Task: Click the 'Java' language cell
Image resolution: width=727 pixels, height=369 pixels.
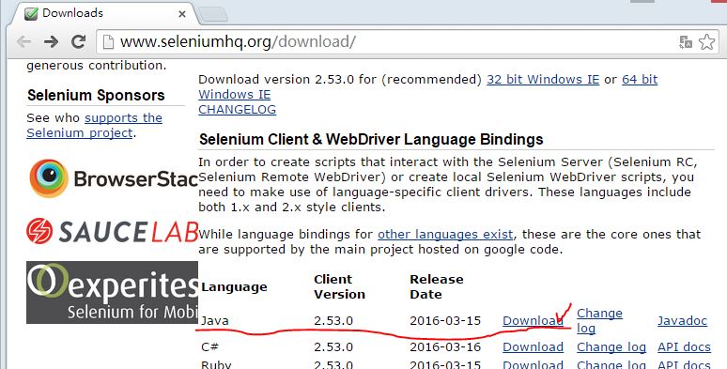Action: [x=215, y=321]
